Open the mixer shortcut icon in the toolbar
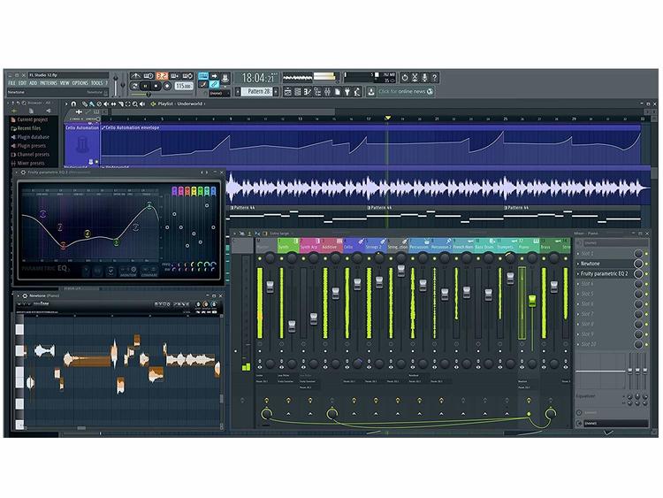663x498 pixels. pyautogui.click(x=327, y=91)
